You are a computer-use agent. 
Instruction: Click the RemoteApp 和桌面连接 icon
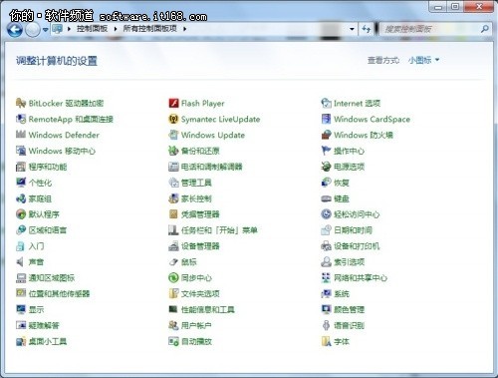click(x=21, y=119)
